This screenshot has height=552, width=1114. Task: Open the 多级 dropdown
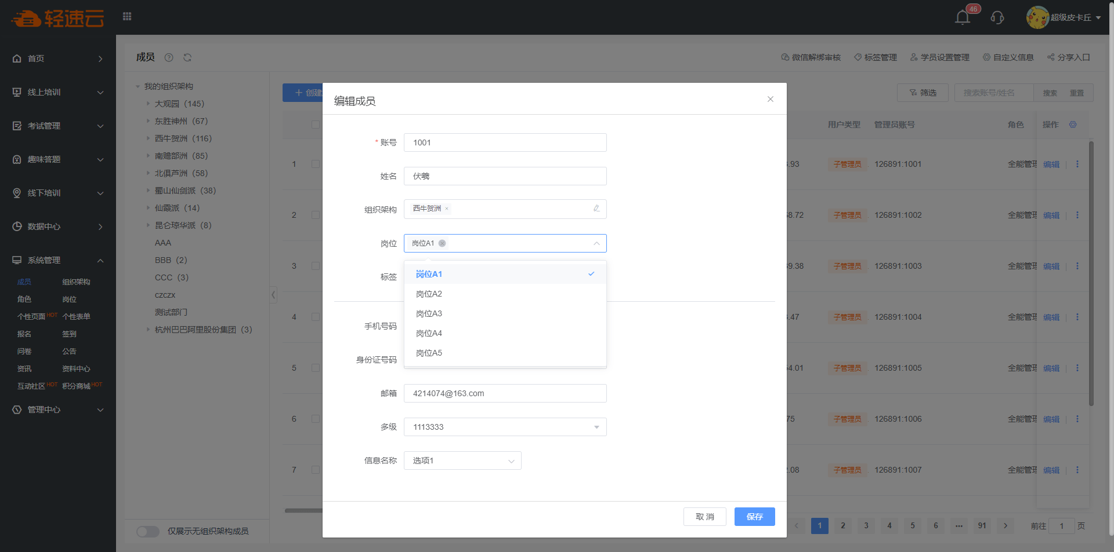[x=505, y=427]
